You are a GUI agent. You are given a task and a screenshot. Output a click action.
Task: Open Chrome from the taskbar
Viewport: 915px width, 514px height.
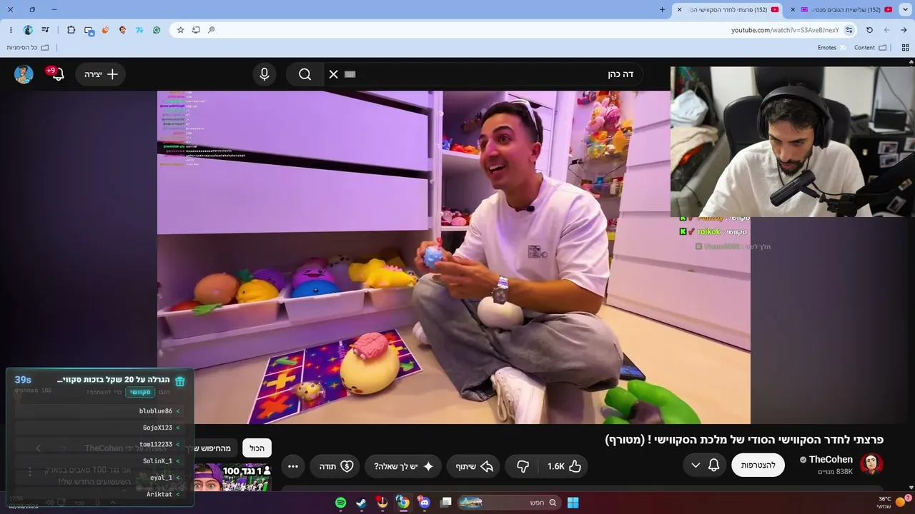pyautogui.click(x=403, y=503)
